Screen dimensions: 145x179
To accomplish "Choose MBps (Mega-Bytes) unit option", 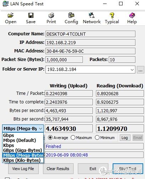I will click(23, 155).
